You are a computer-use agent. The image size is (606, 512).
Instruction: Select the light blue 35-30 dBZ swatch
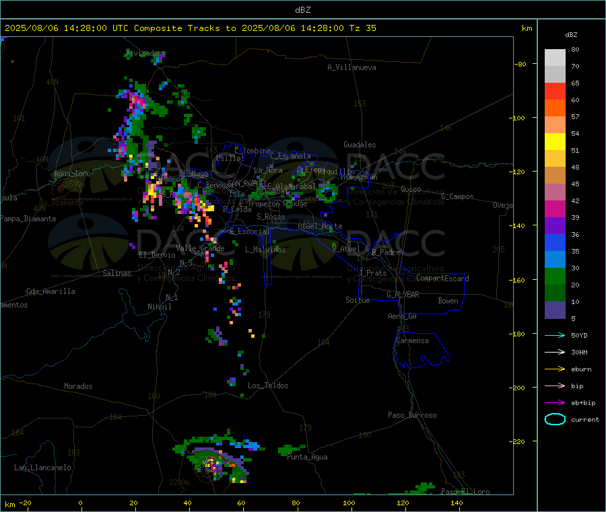555,260
